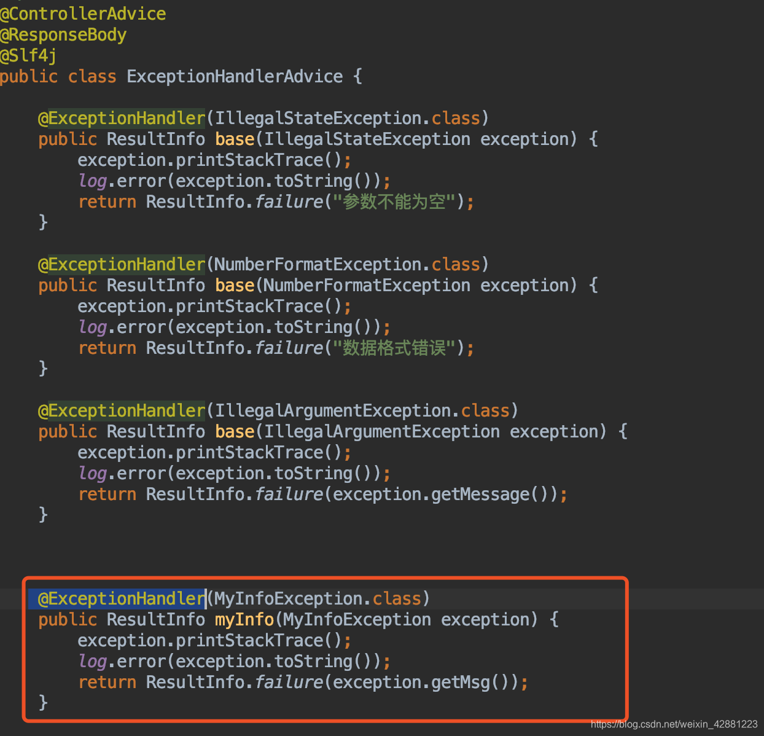The width and height of the screenshot is (764, 736).
Task: Click the @ControllerAdvice annotation
Action: point(83,14)
